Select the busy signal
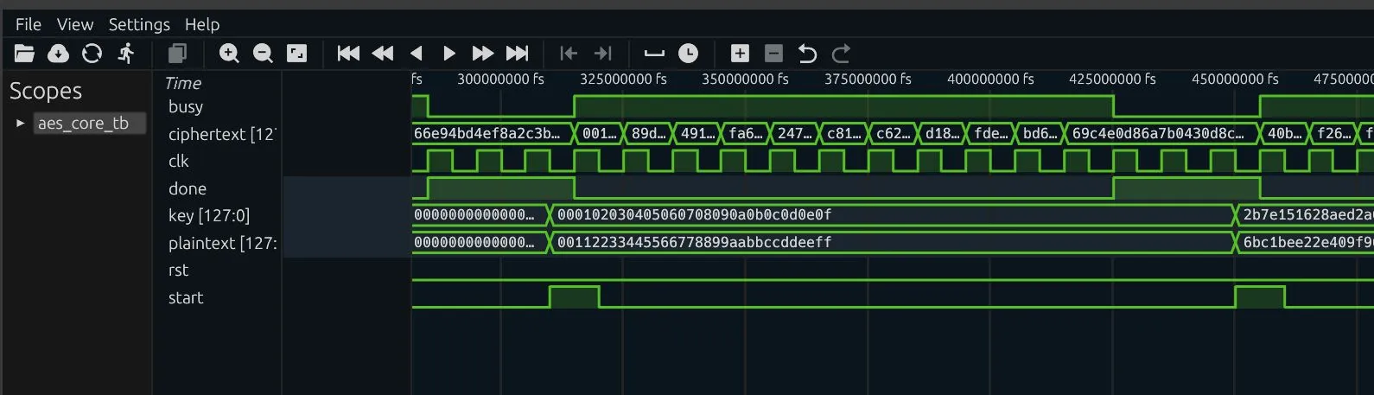This screenshot has height=395, width=1374. pyautogui.click(x=186, y=106)
